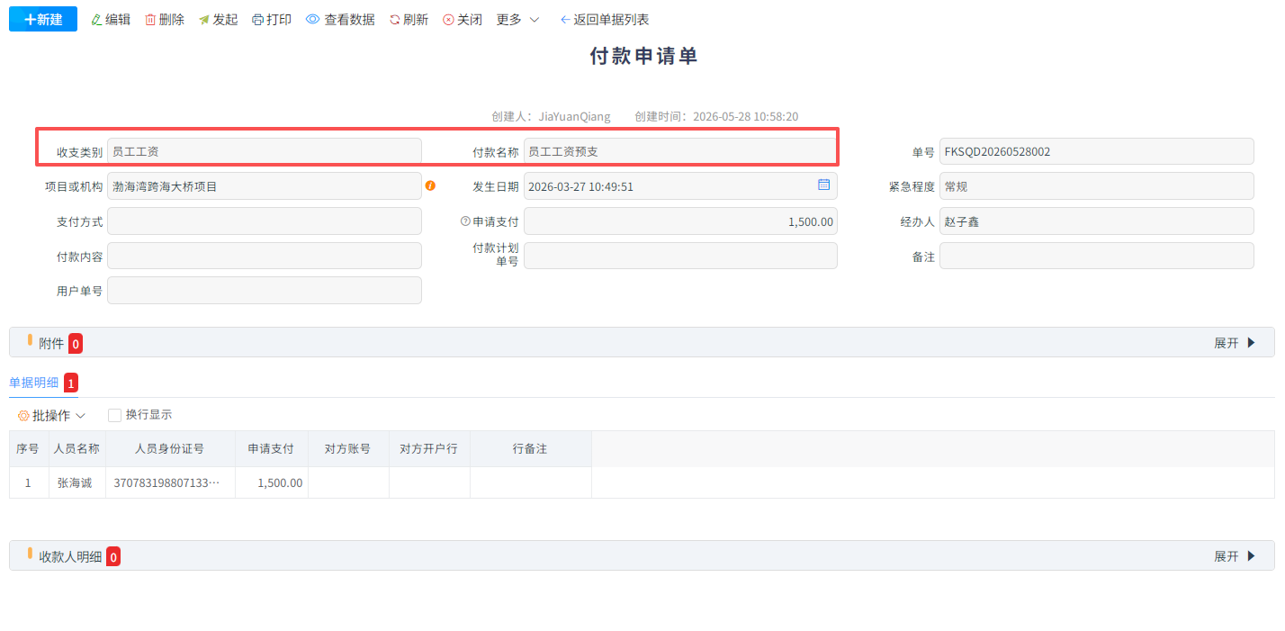Click the 付款名称 field
Viewport: 1285px width, 631px height.
680,151
